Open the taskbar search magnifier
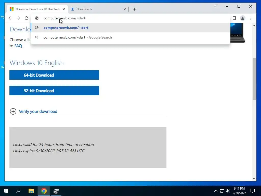 [x=18, y=191]
